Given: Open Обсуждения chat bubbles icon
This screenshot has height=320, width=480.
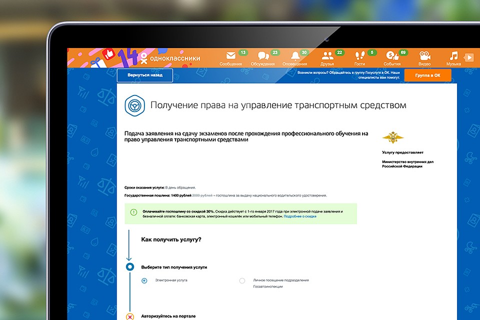Looking at the screenshot, I should (263, 55).
